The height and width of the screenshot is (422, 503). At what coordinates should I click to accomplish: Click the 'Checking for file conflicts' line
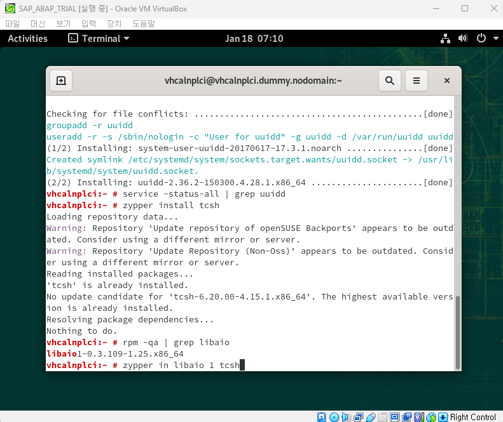coord(249,114)
